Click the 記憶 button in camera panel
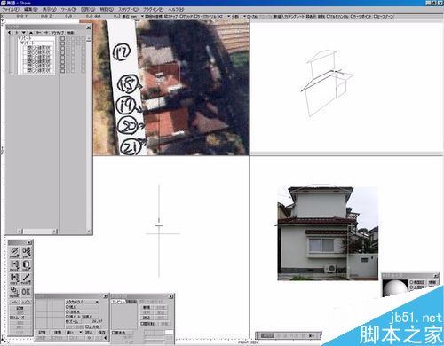The image size is (444, 346). click(x=43, y=333)
